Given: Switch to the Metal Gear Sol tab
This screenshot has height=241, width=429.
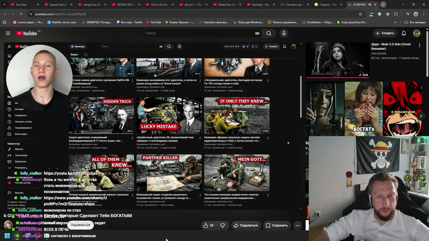Looking at the screenshot, I should (227, 5).
